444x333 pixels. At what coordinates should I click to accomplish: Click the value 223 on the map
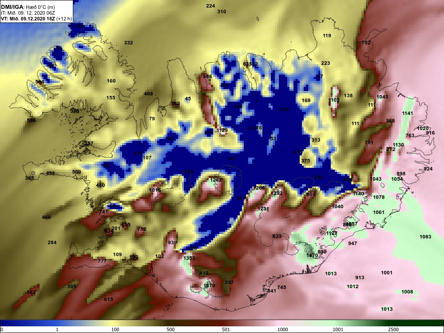click(325, 63)
